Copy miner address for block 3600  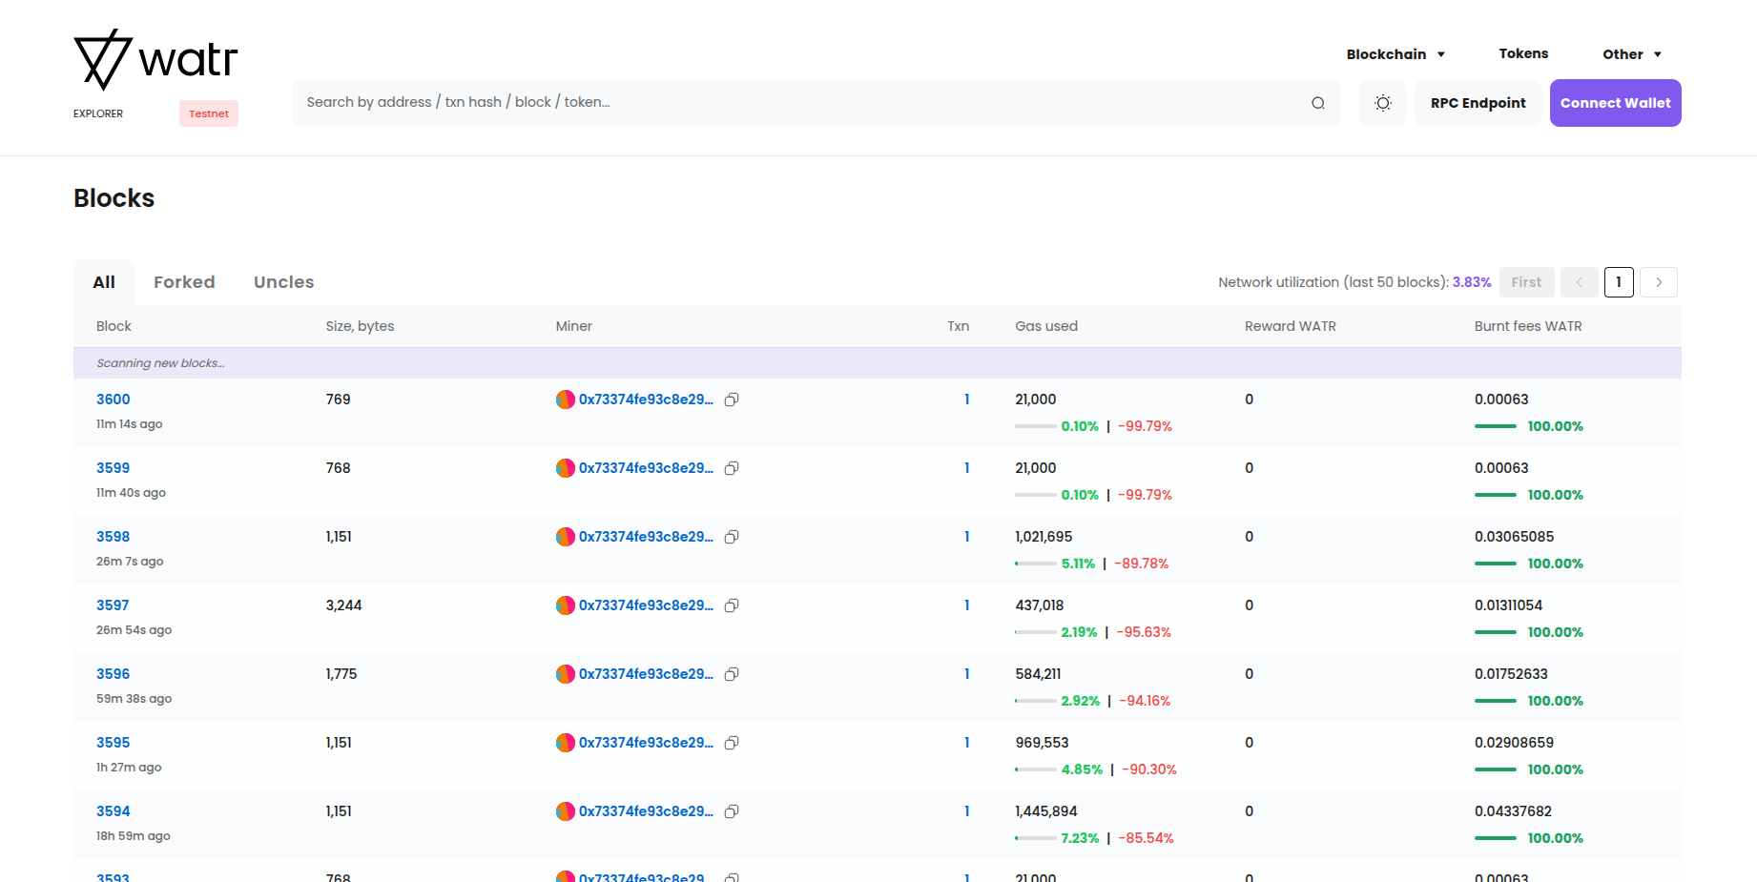[x=732, y=400]
